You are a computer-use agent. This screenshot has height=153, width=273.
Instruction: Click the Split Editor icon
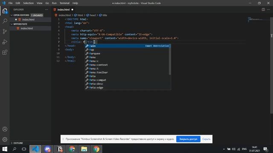click(x=263, y=9)
